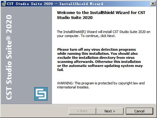Click 'InstallShield Wizard' in the window title bar

tap(81, 4)
